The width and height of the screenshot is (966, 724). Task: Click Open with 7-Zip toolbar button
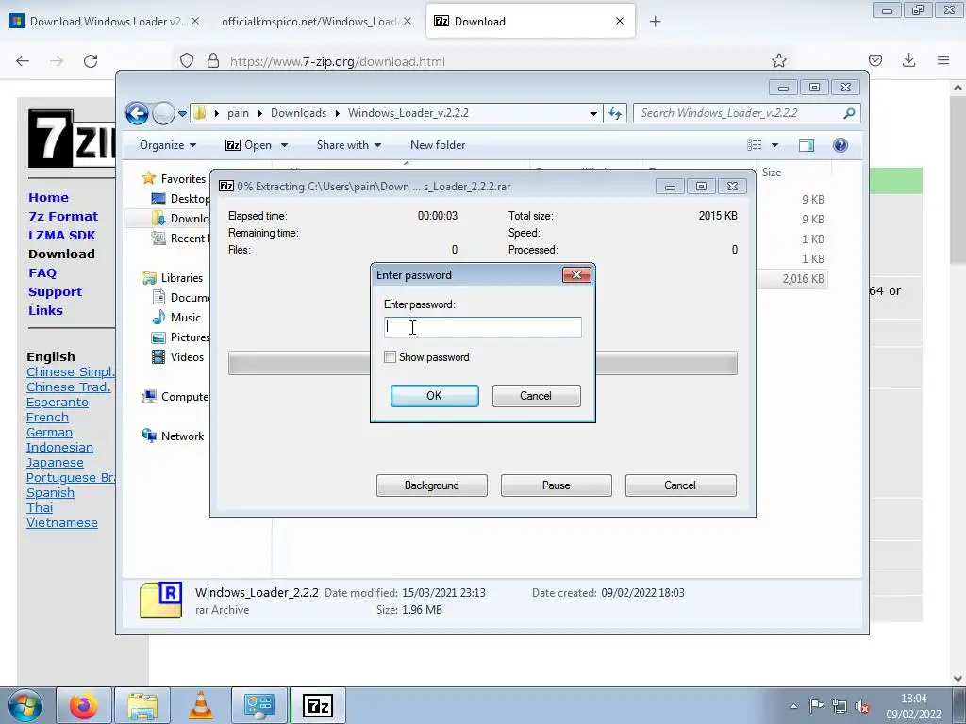pyautogui.click(x=248, y=145)
